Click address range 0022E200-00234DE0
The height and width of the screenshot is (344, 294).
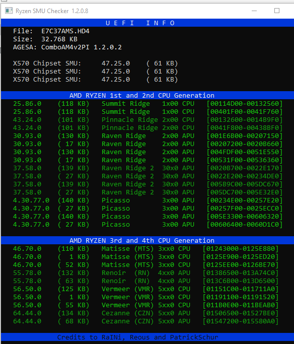pyautogui.click(x=245, y=176)
